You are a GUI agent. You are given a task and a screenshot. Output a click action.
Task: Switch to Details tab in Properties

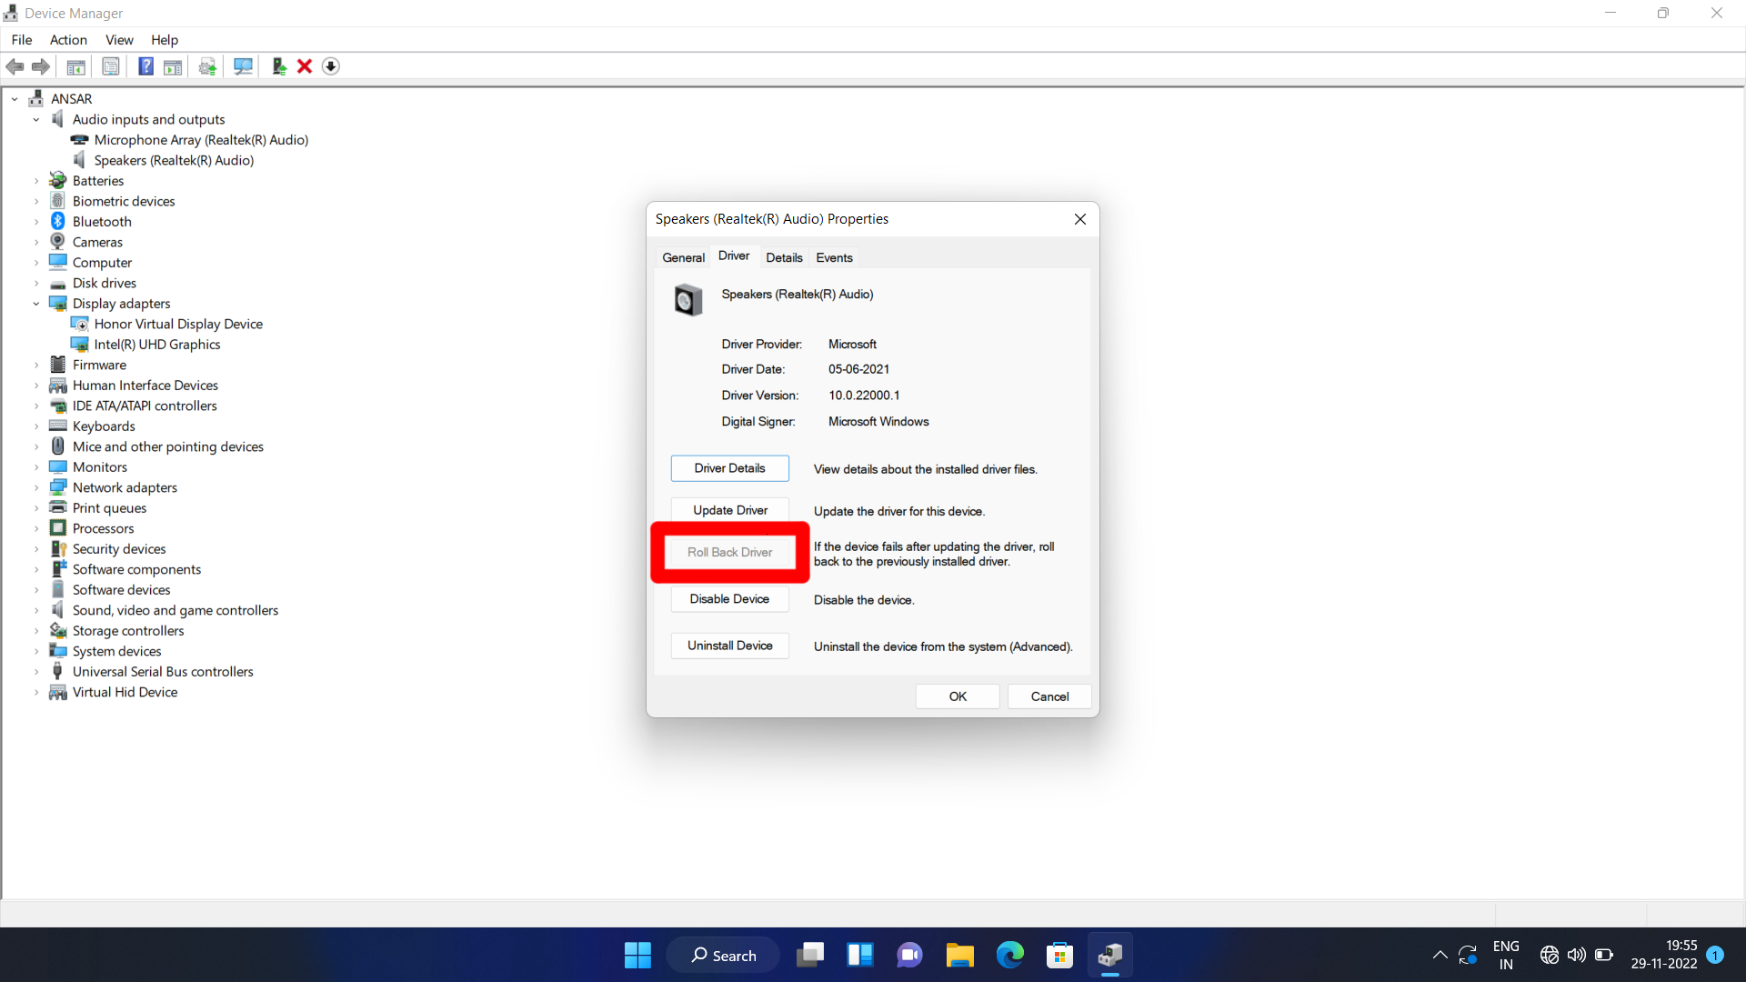(784, 257)
